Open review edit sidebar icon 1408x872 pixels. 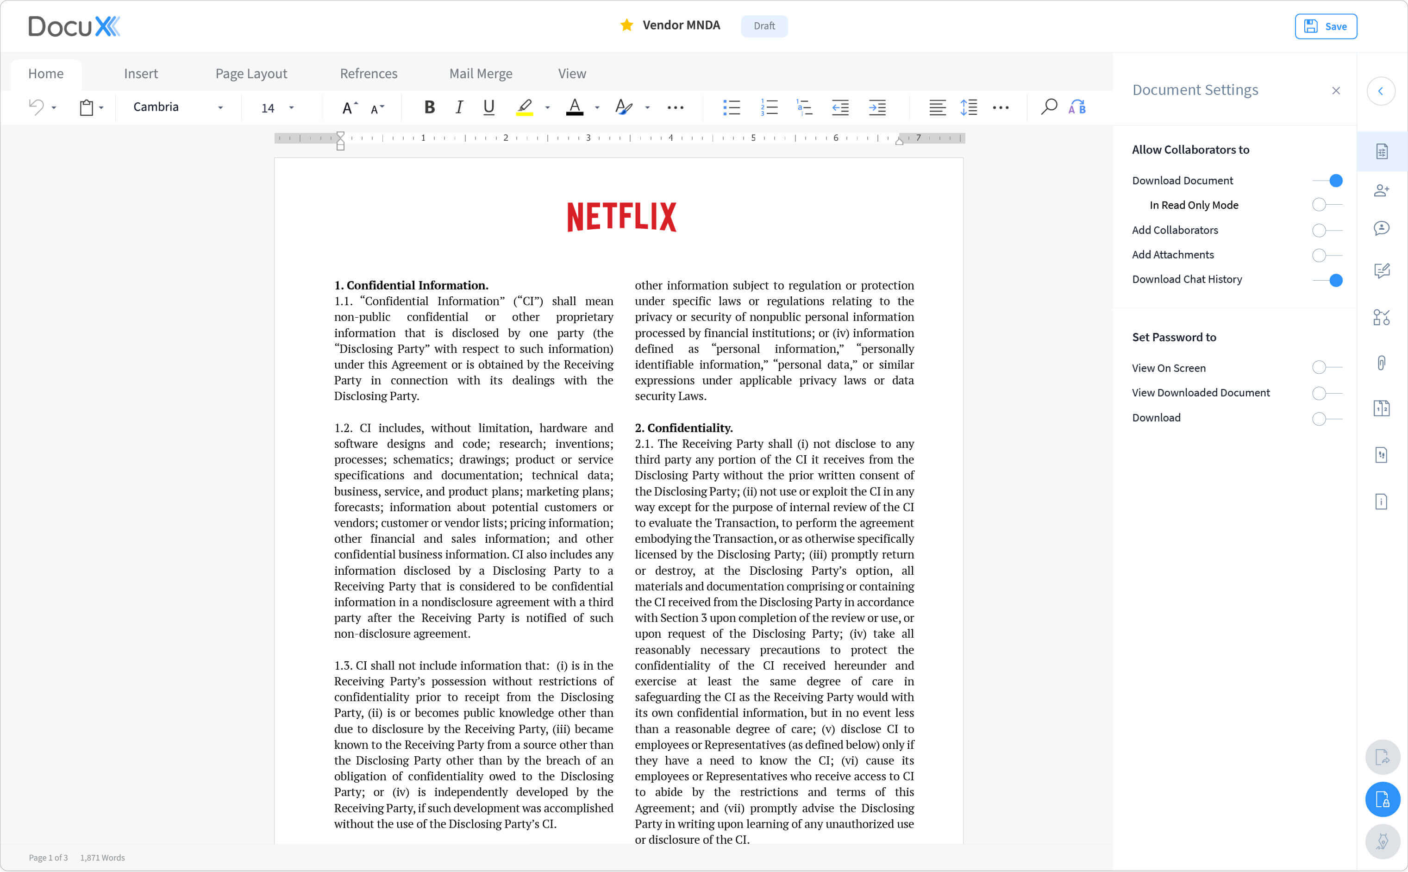tap(1382, 270)
